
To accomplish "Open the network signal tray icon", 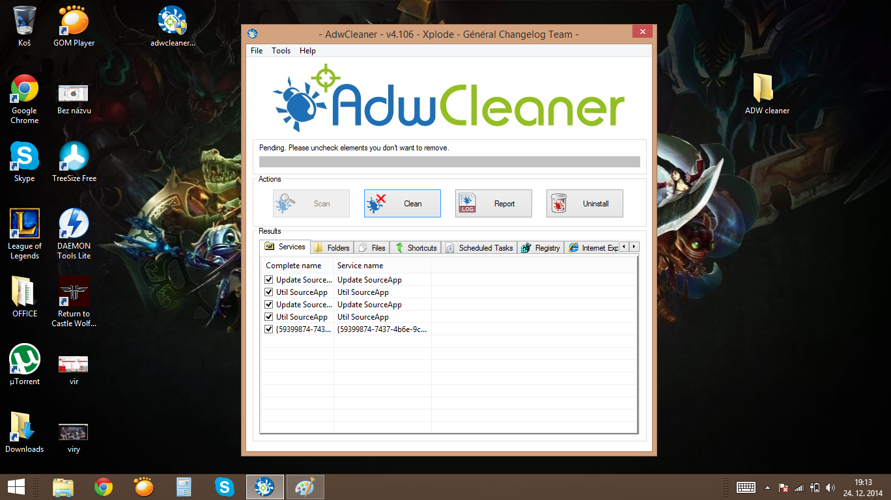I will (x=799, y=487).
